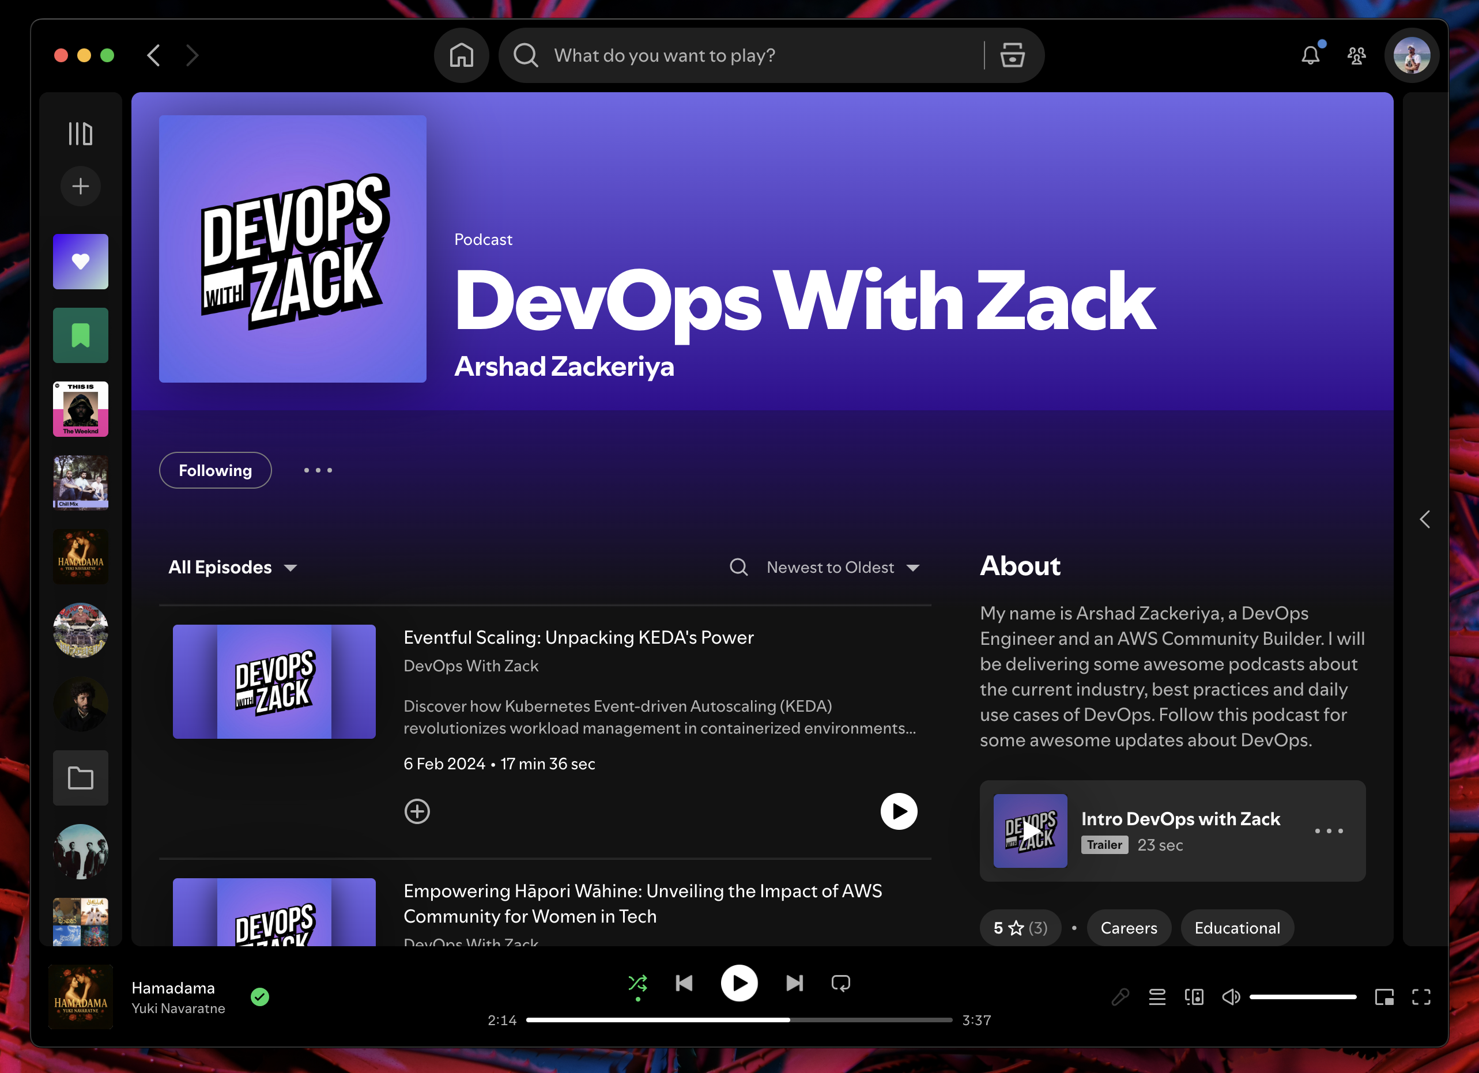Open Liked Songs in the sidebar
Viewport: 1479px width, 1073px height.
click(x=80, y=262)
